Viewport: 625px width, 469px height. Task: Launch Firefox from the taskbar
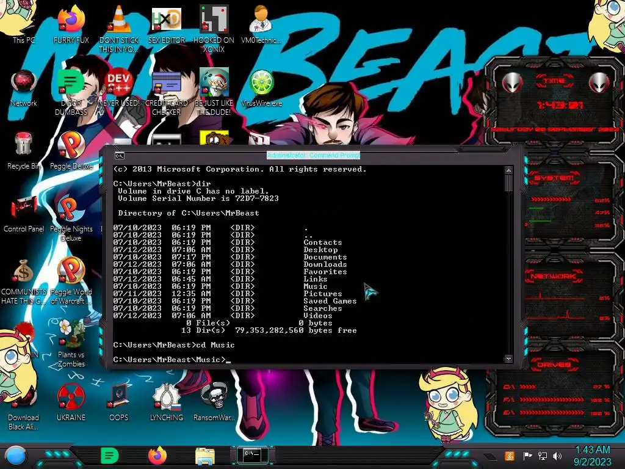coord(157,456)
